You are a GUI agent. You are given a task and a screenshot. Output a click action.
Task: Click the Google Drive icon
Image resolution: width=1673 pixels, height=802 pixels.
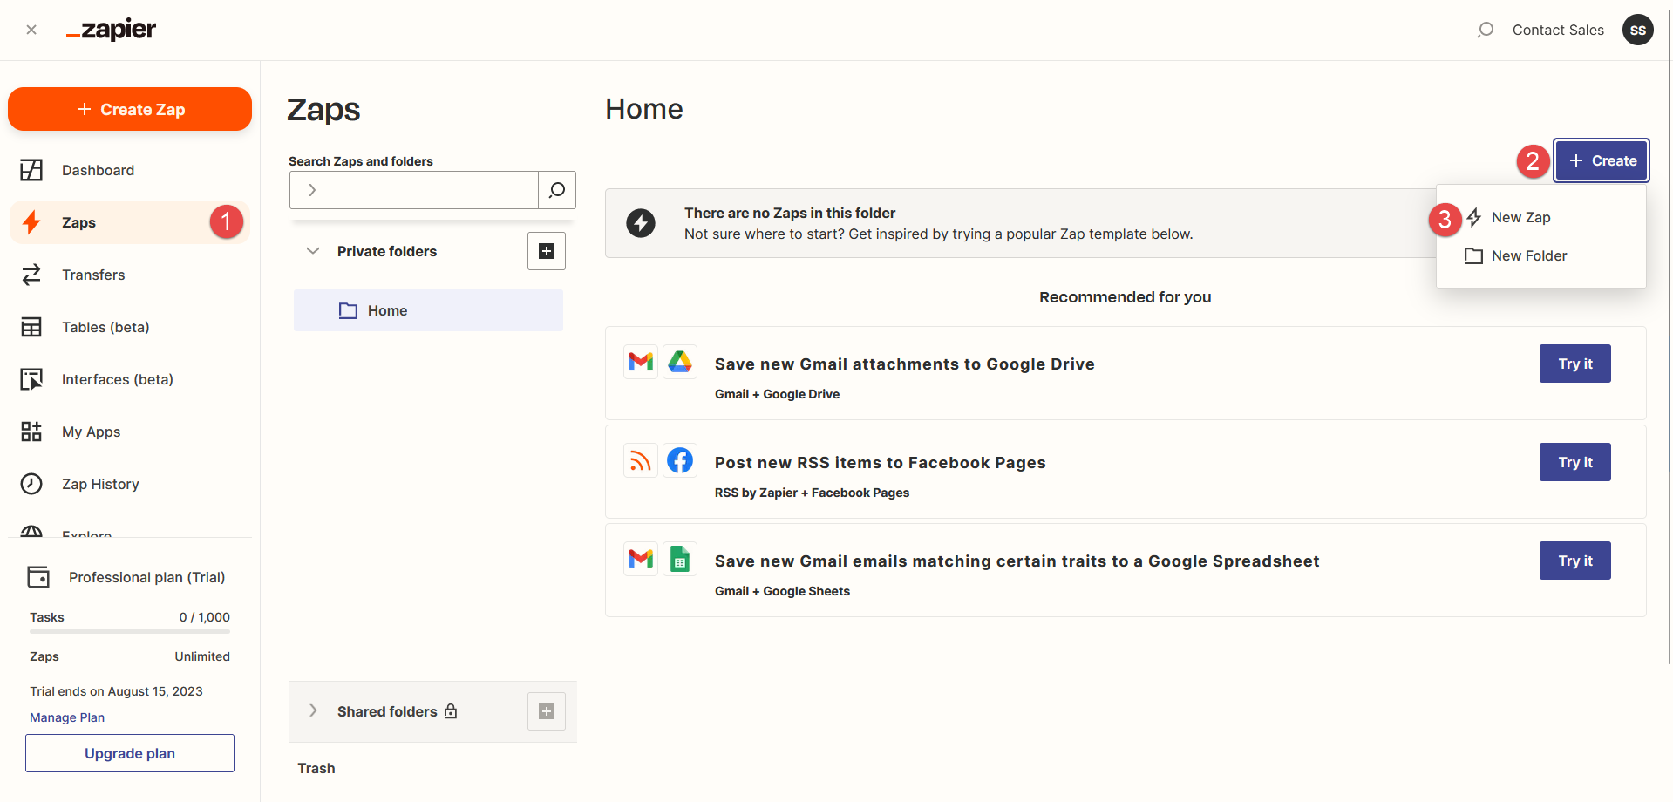pyautogui.click(x=680, y=361)
